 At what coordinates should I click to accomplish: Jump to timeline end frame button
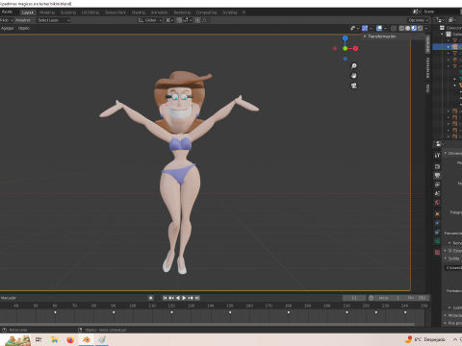pyautogui.click(x=197, y=298)
